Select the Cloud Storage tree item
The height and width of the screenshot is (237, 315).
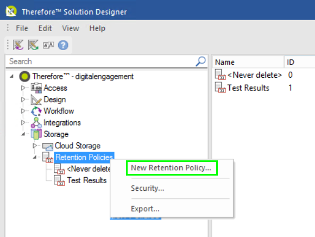pos(78,146)
